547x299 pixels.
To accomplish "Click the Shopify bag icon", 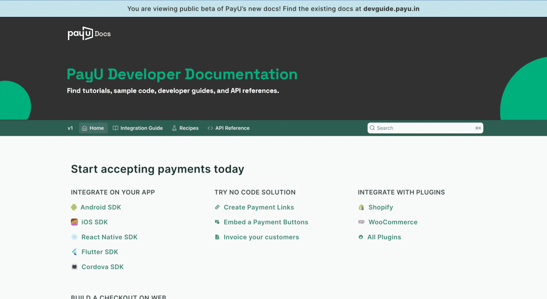I will [x=361, y=208].
